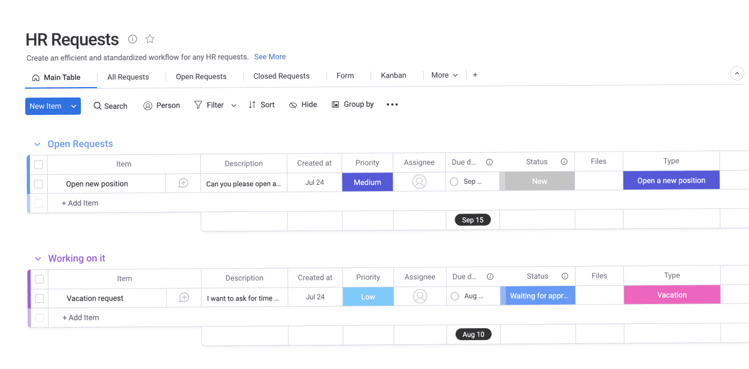Screen dimensions: 749x369
Task: Switch to Main Table tab
Action: (61, 77)
